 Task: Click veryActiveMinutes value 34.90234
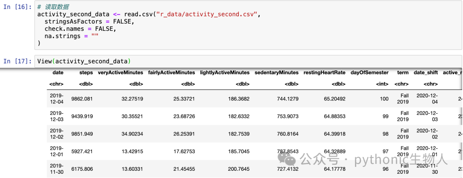click(132, 134)
